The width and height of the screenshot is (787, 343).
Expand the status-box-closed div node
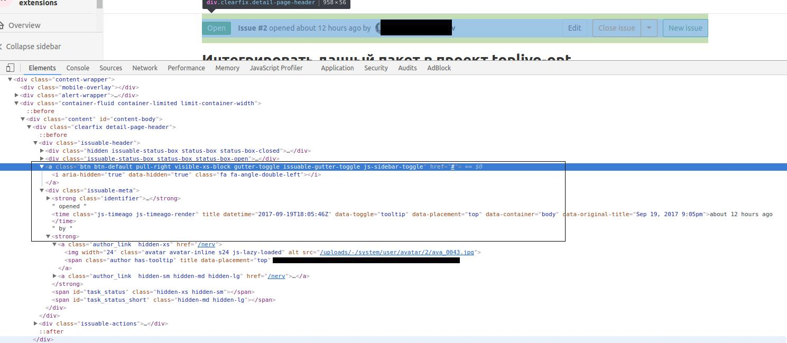(42, 151)
